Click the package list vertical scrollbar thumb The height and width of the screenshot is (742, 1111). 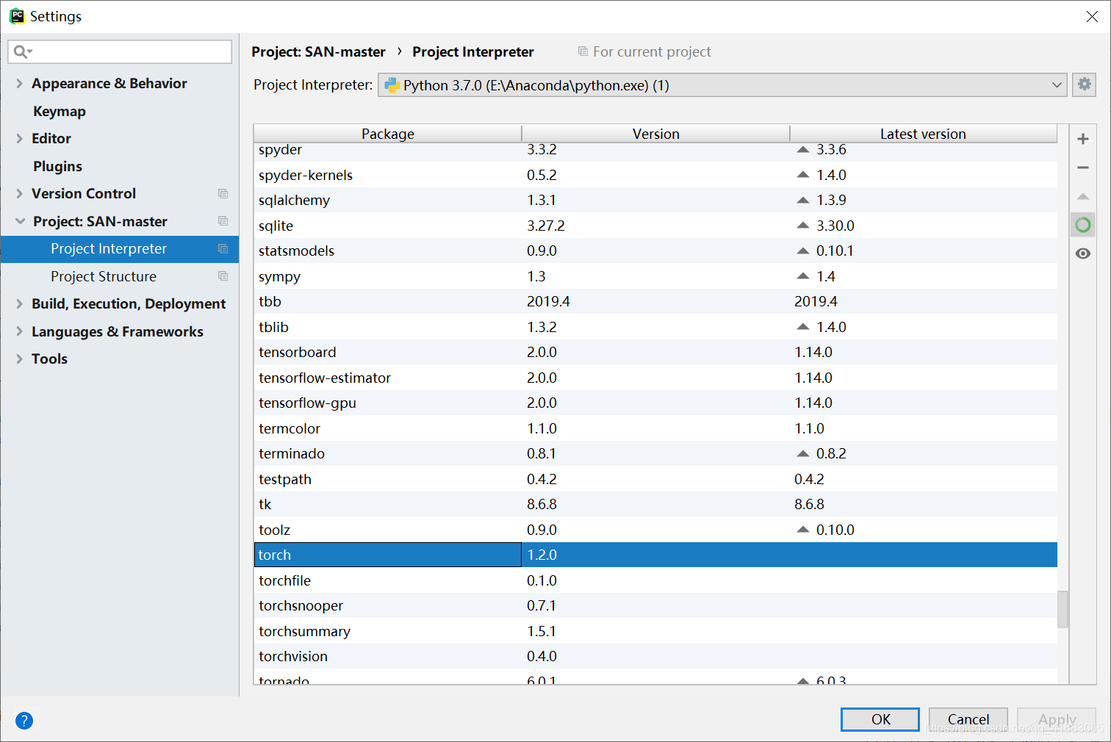tap(1063, 609)
